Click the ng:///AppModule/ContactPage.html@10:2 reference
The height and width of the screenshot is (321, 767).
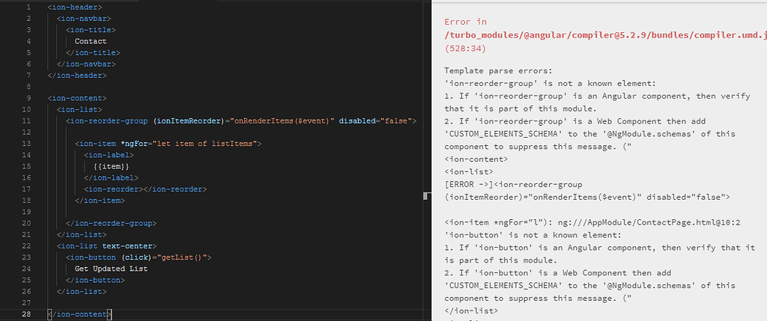point(651,222)
